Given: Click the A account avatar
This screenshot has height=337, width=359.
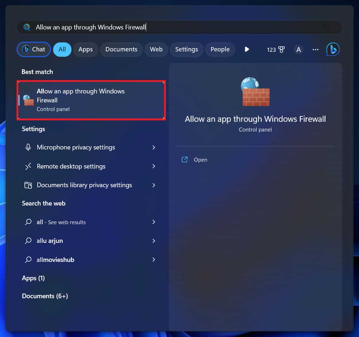Looking at the screenshot, I should [298, 50].
